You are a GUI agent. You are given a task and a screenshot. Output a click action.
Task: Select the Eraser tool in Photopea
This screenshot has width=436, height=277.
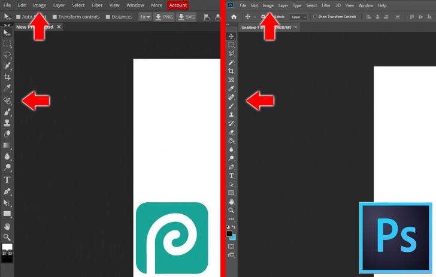[x=7, y=134]
